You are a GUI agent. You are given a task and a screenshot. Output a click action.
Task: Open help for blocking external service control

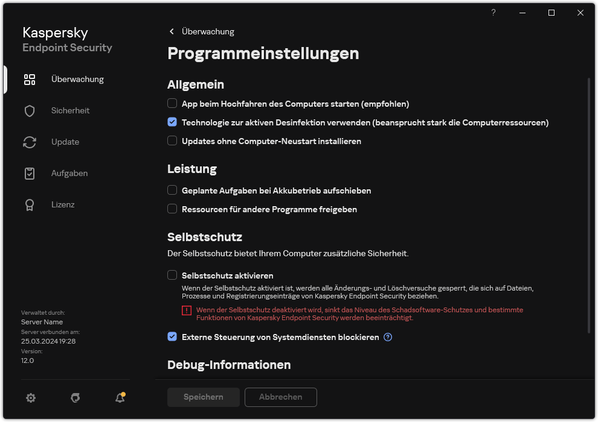click(387, 337)
